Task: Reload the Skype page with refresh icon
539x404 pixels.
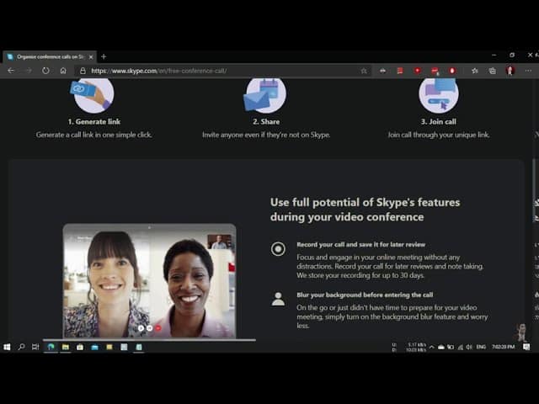Action: 45,71
